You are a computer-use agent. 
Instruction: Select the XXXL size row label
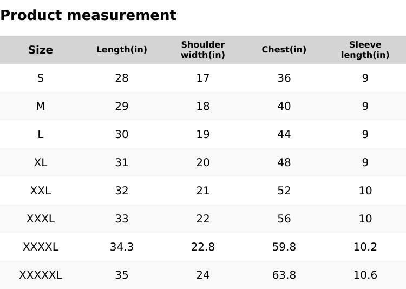pyautogui.click(x=41, y=219)
